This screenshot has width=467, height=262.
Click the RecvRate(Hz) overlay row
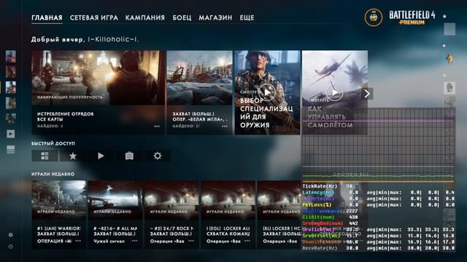pos(378,248)
